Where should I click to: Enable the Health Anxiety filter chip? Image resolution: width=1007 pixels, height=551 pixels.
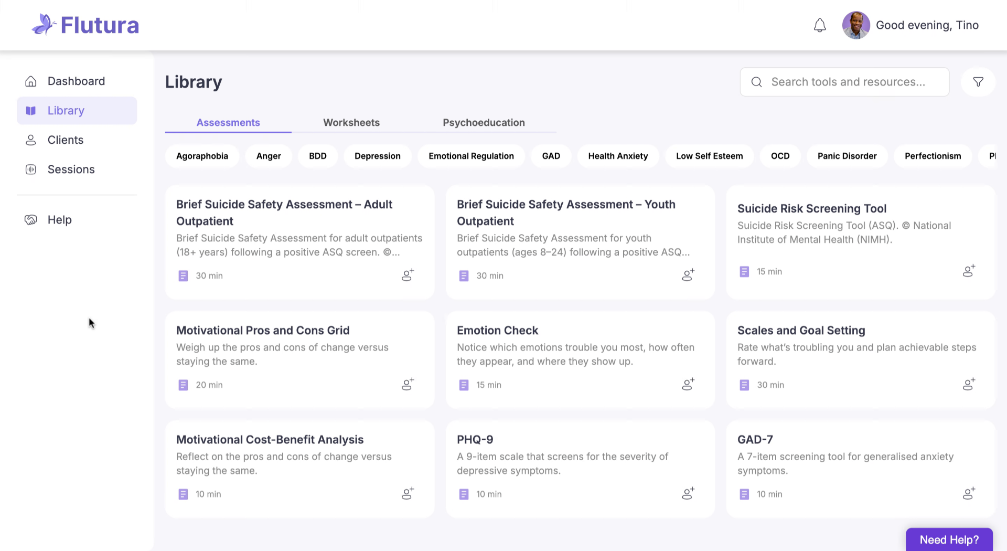tap(618, 156)
